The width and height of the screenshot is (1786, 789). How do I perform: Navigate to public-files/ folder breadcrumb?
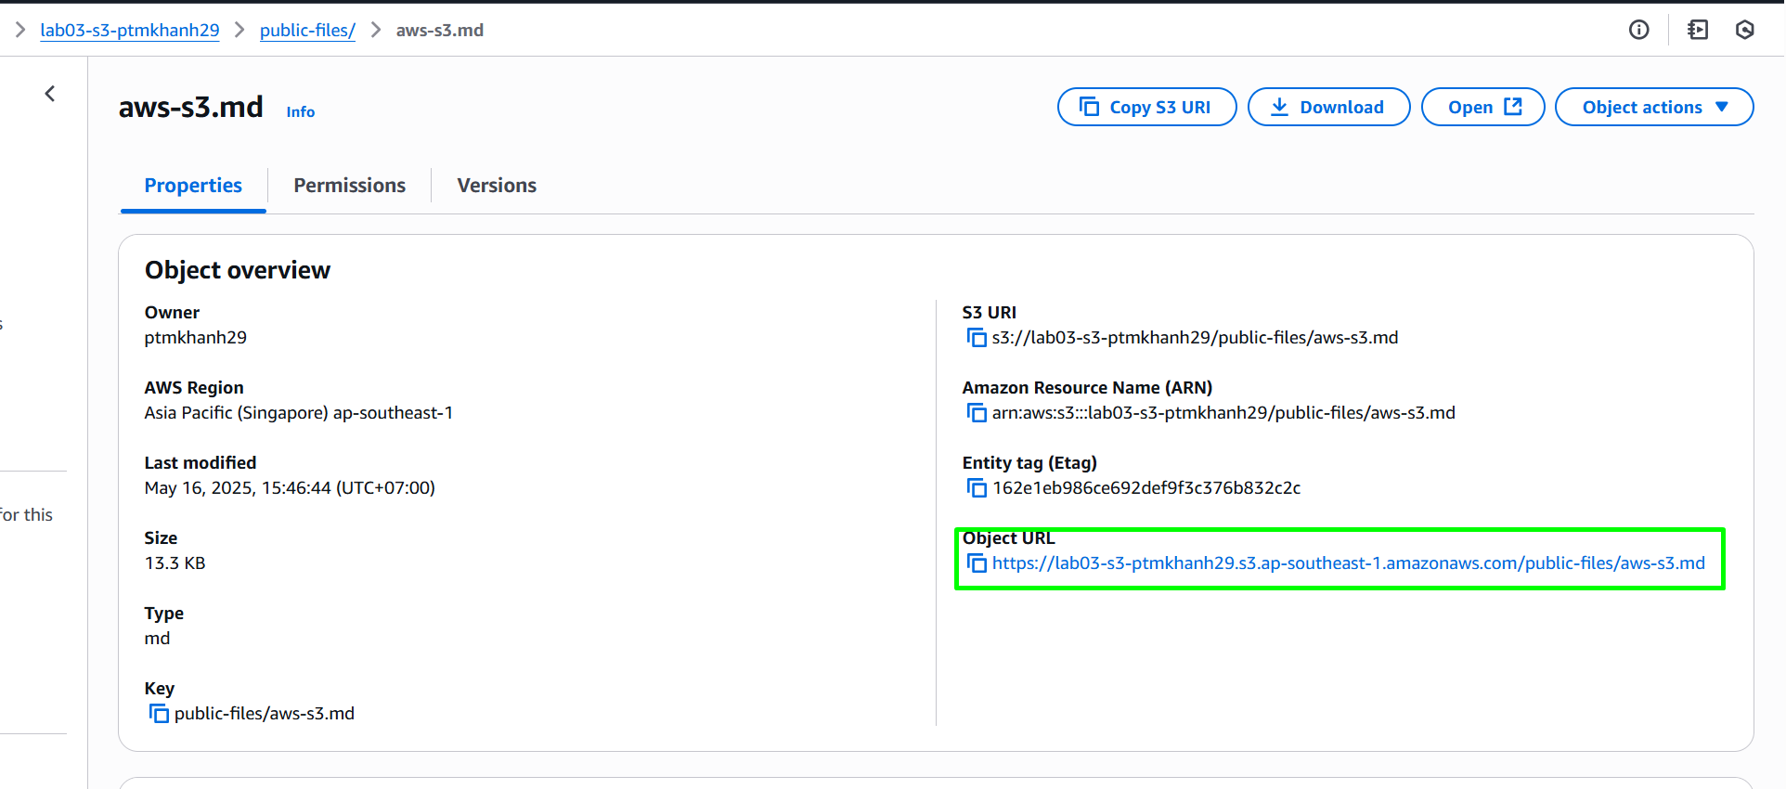pos(307,30)
